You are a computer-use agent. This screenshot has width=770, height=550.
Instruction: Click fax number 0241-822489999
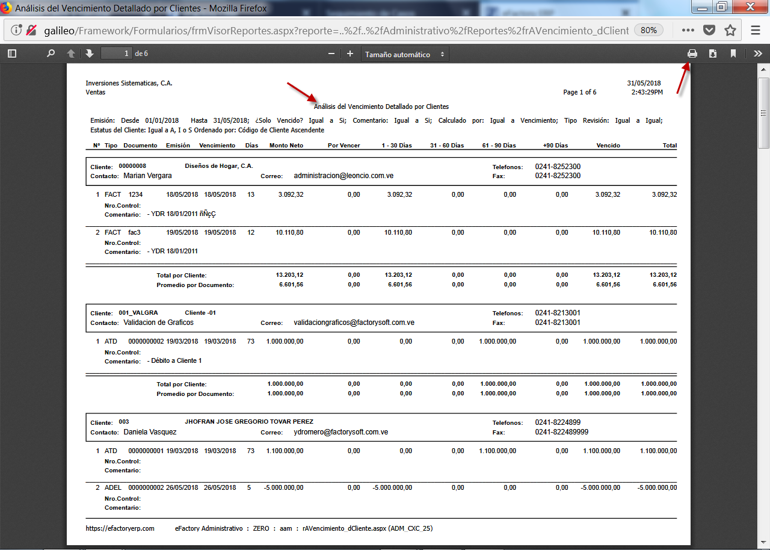(x=562, y=432)
